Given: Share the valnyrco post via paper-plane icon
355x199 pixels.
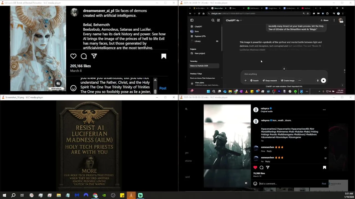Looking at the screenshot, I should tap(268, 167).
